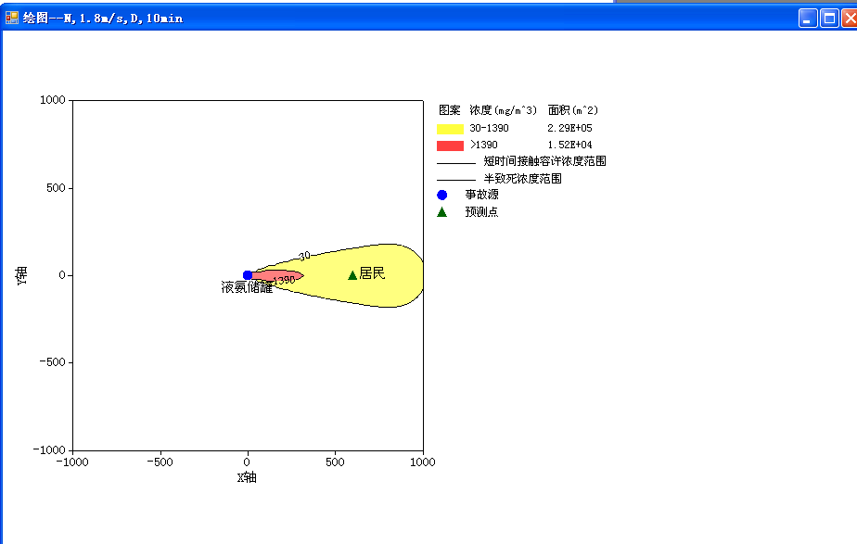
Task: Click the window title text 绘图--N,1.8m/s,D,10min
Action: pyautogui.click(x=103, y=18)
